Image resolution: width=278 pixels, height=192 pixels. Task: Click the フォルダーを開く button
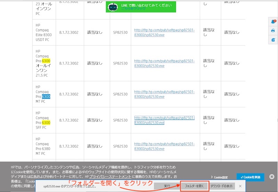[x=194, y=186]
